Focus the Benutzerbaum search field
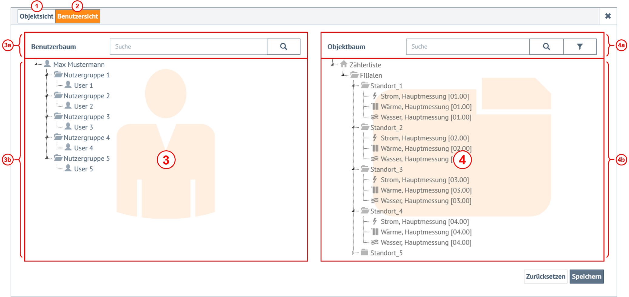This screenshot has width=629, height=297. click(x=188, y=47)
